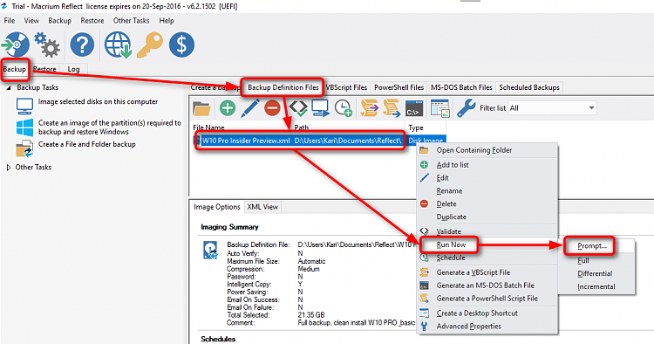Select the Scheduled Backups tab

[529, 87]
